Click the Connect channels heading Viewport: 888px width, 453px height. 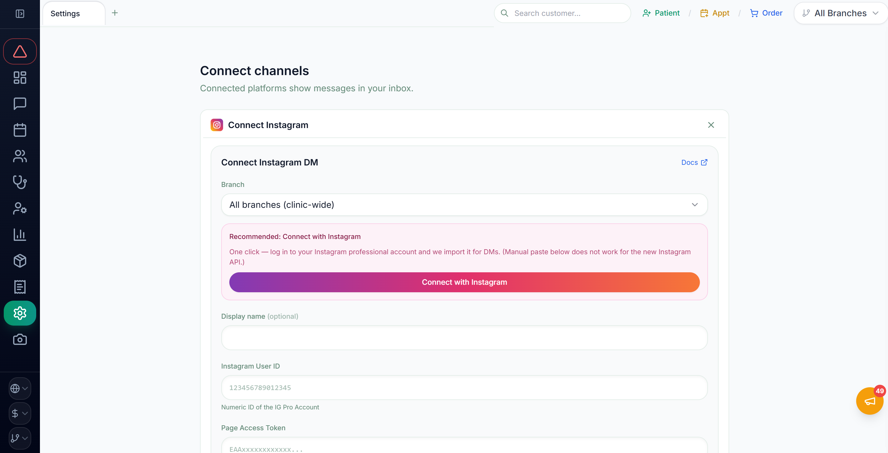coord(254,70)
